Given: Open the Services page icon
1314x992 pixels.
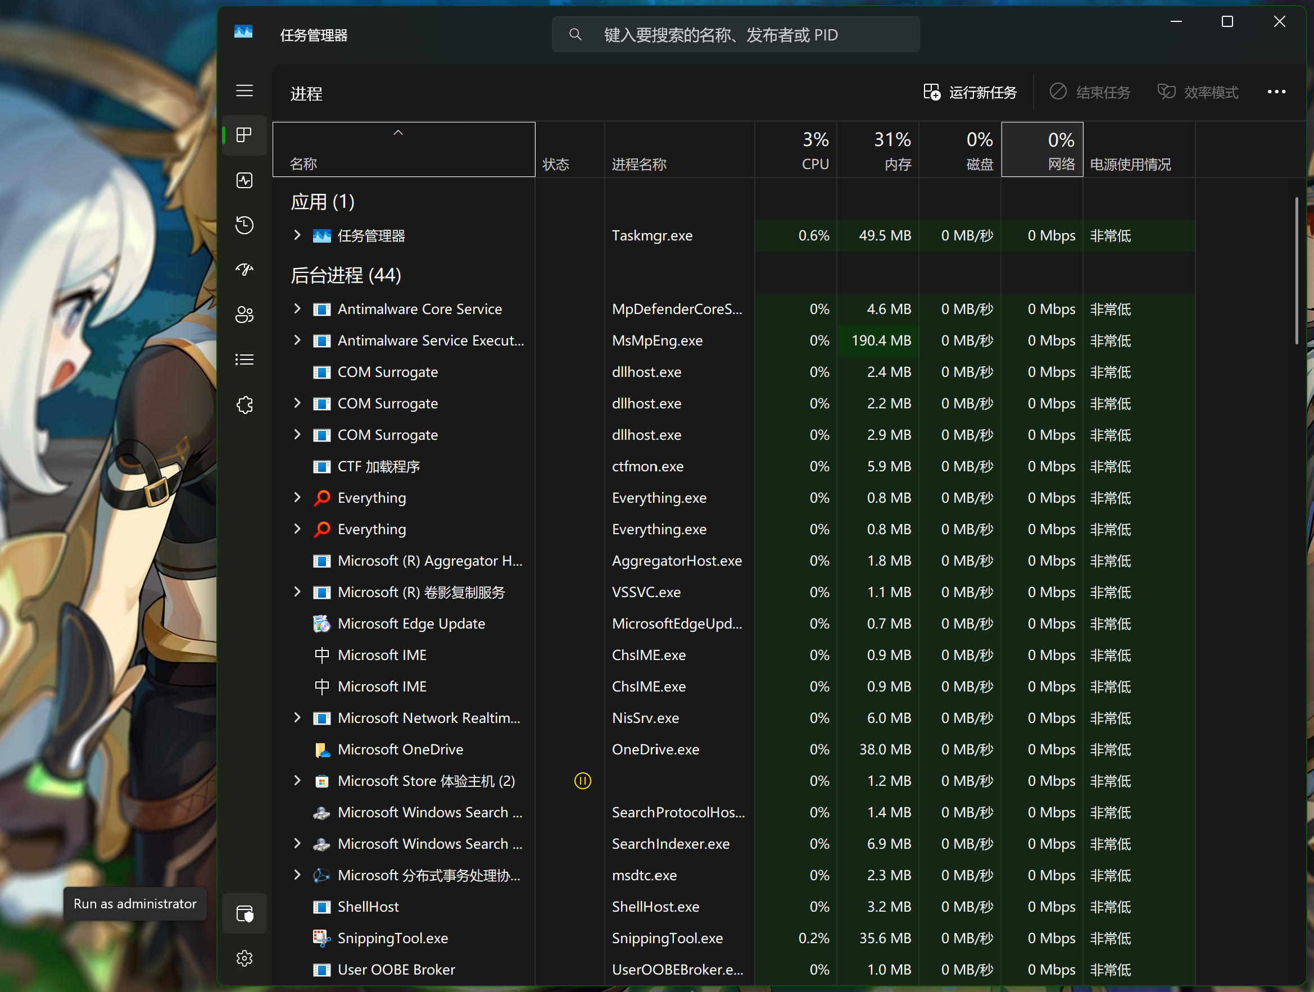Looking at the screenshot, I should pos(244,405).
